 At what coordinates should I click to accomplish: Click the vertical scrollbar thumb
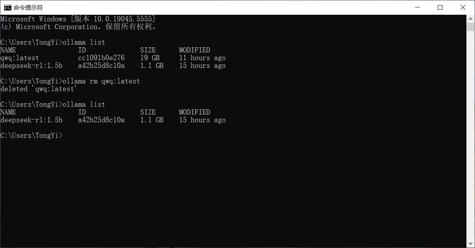[x=470, y=27]
